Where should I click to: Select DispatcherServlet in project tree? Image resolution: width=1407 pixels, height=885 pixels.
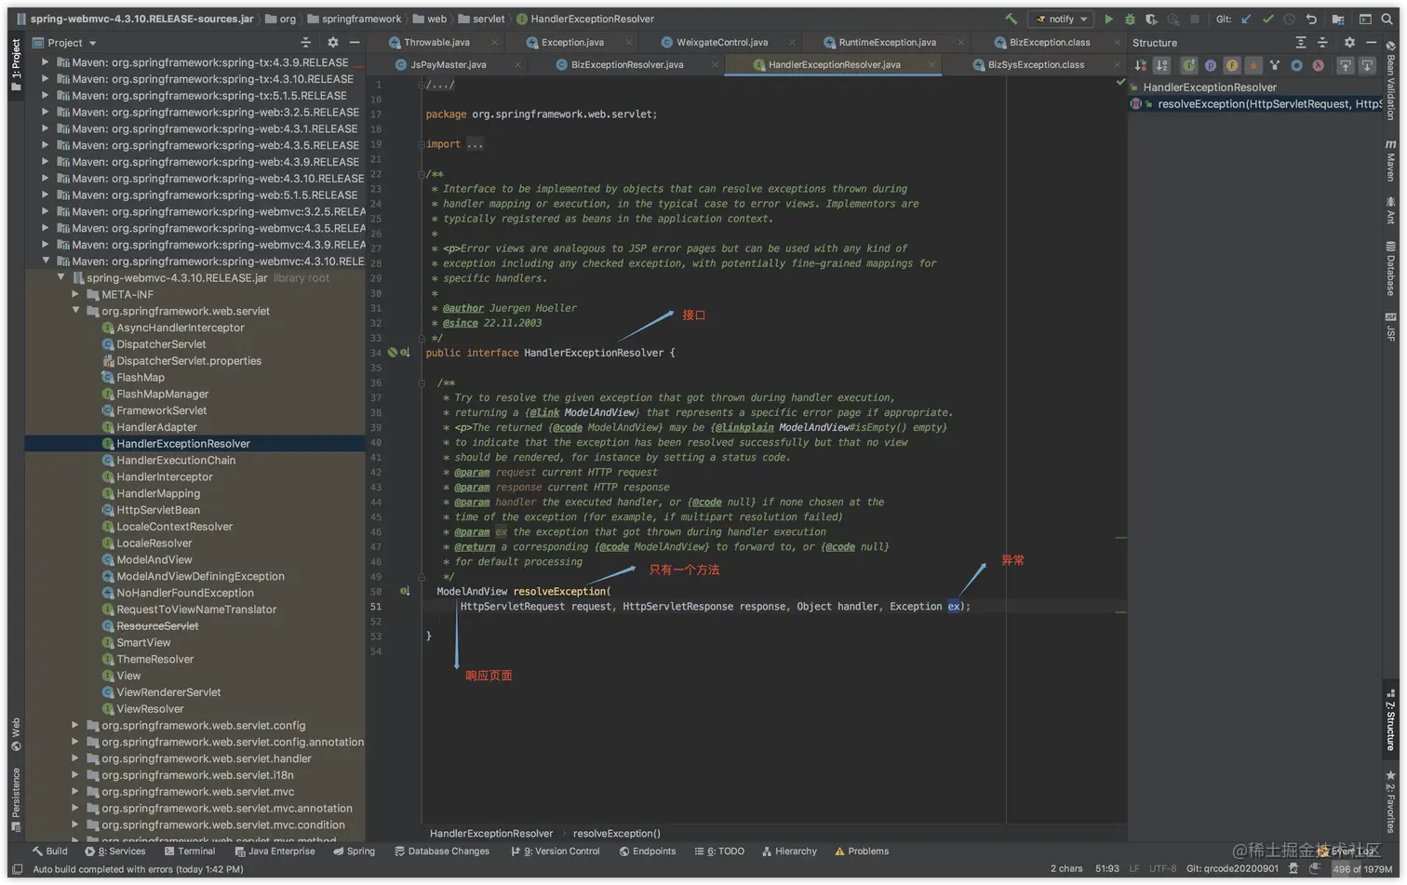click(161, 344)
